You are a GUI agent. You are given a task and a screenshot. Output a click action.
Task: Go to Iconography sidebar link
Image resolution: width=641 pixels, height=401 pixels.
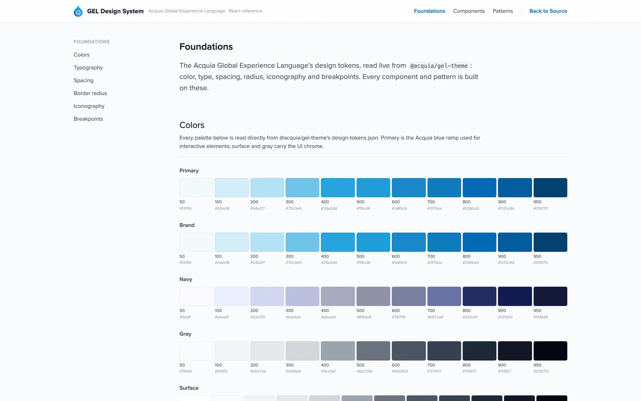click(x=89, y=106)
